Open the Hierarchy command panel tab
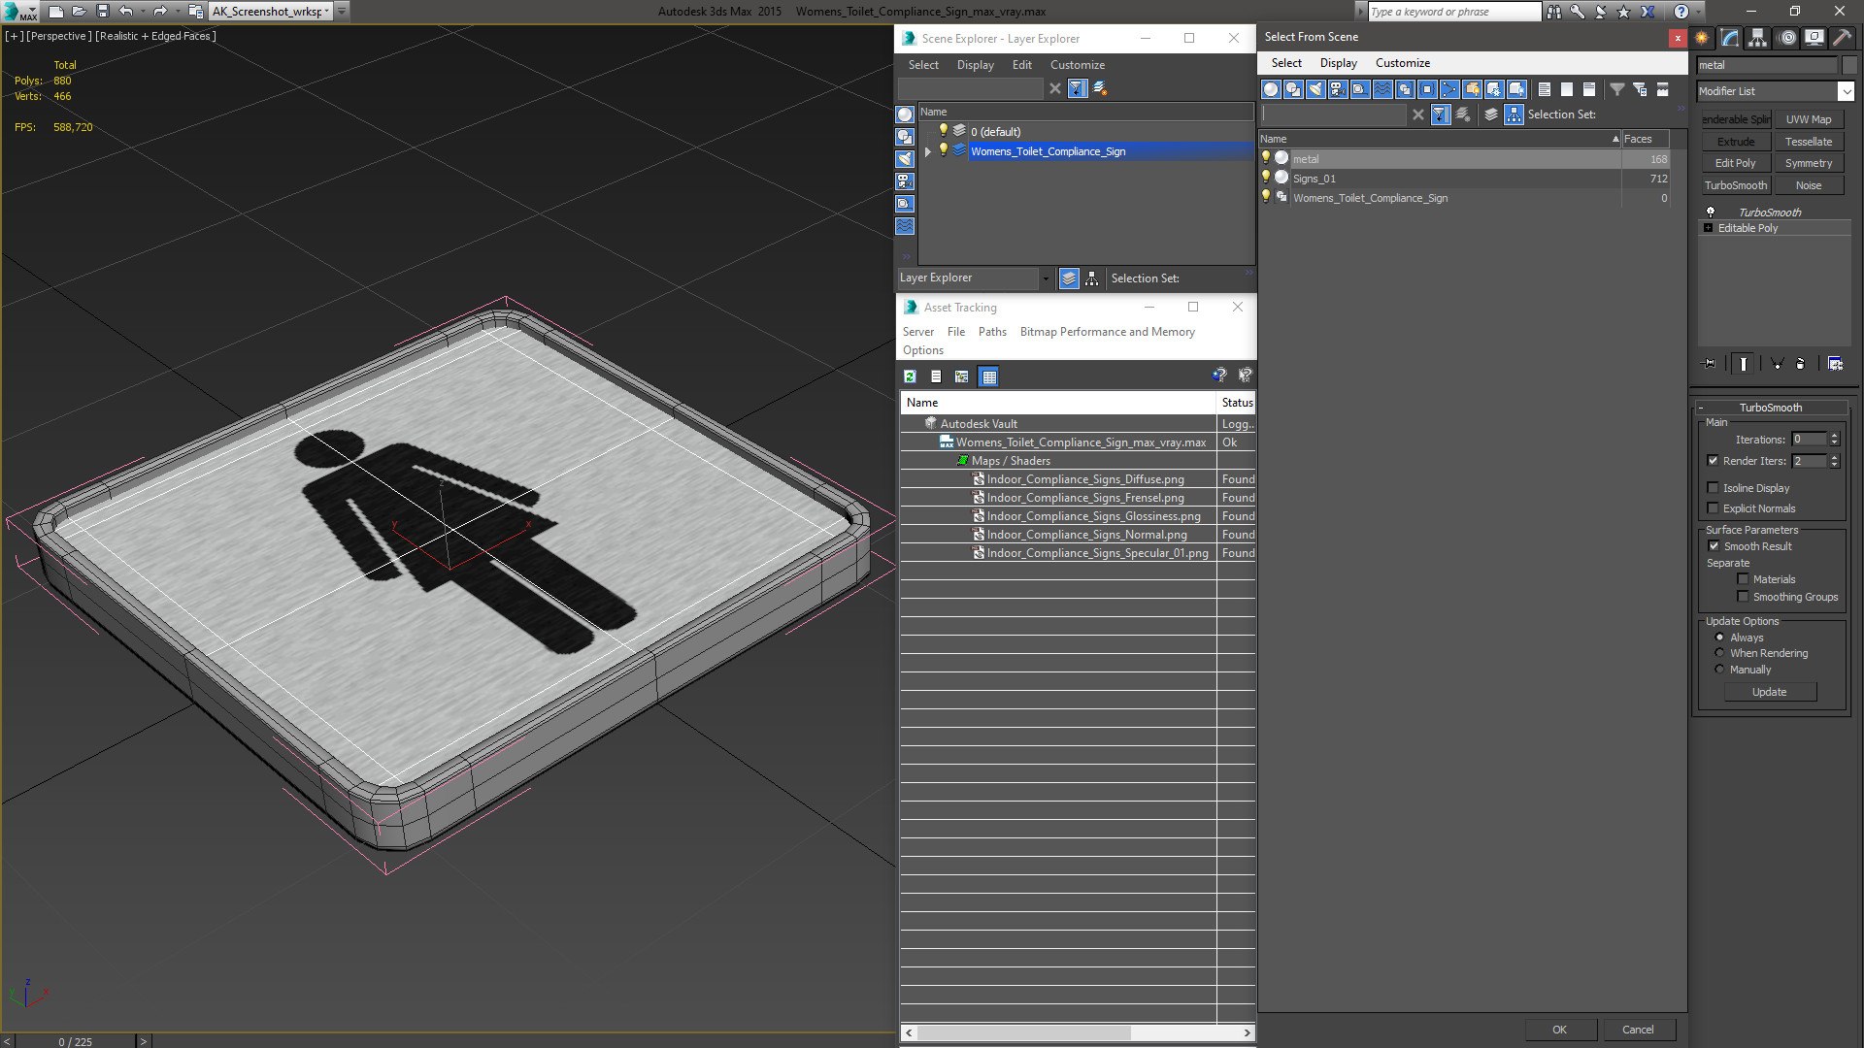 (1758, 38)
